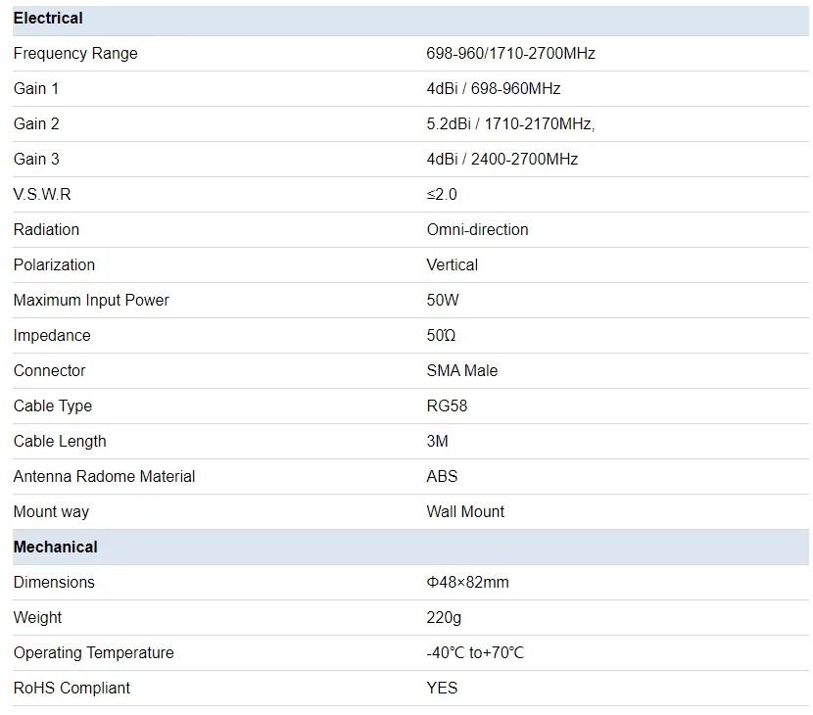Select the Frequency Range label
Viewport: 813px width, 715px height.
pyautogui.click(x=75, y=54)
